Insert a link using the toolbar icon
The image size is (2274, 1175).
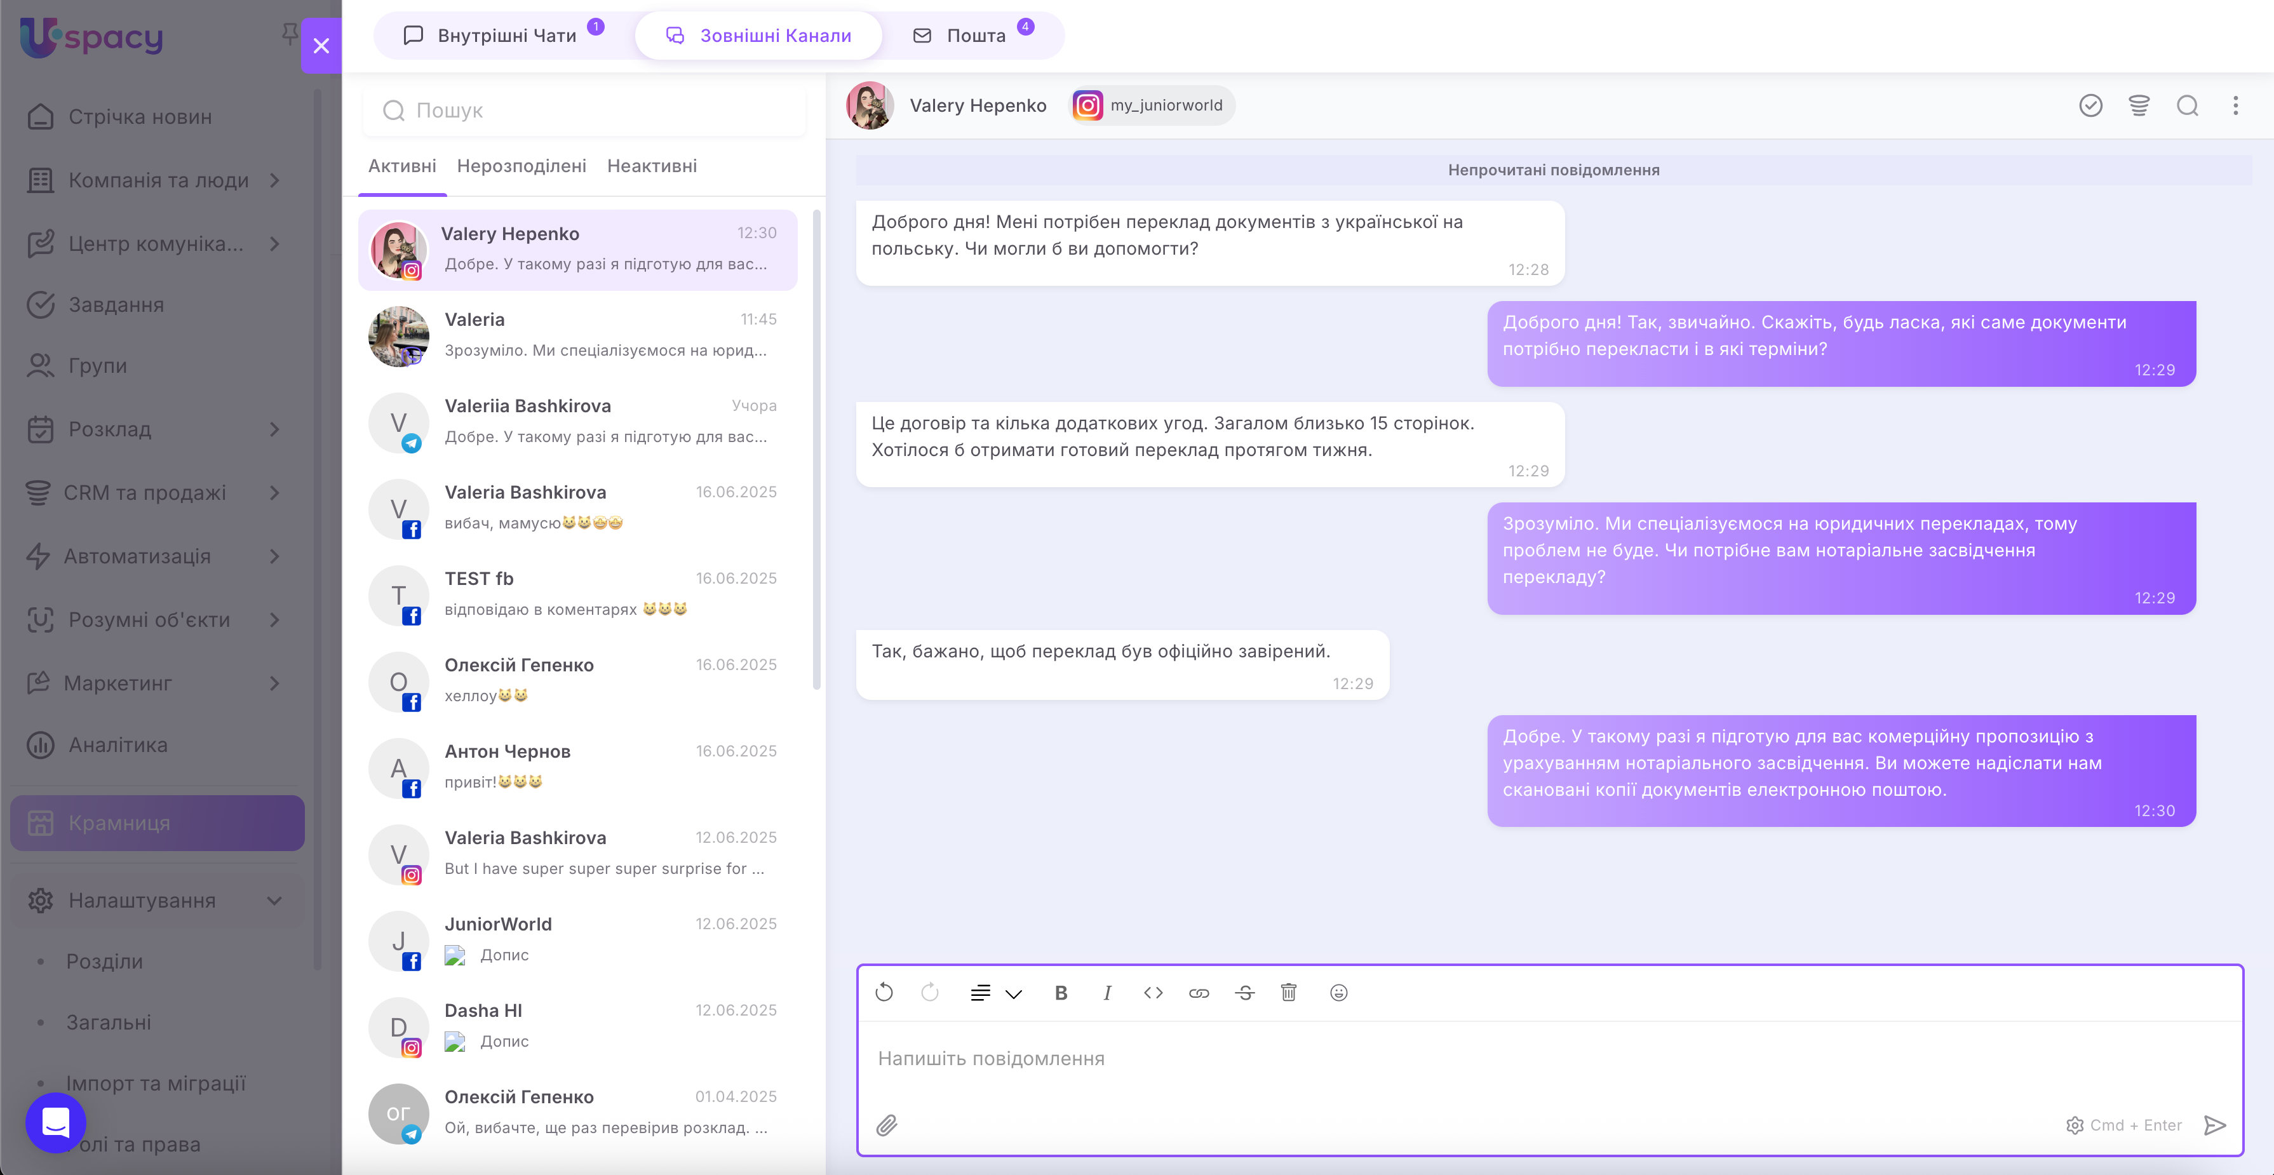pos(1198,992)
